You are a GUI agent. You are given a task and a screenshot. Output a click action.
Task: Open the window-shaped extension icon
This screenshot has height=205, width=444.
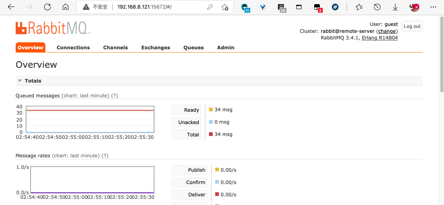click(x=299, y=7)
